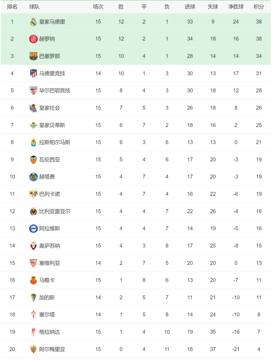This screenshot has width=272, height=364.
Task: Open the 巴列卡诺 team name link
Action: pyautogui.click(x=50, y=194)
